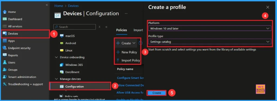Open the Dashboard nav item
This screenshot has width=277, height=101.
(x=15, y=19)
